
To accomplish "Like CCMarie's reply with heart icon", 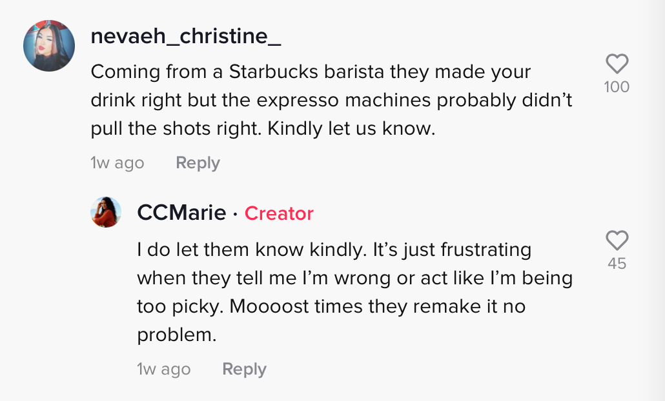I will pyautogui.click(x=617, y=240).
